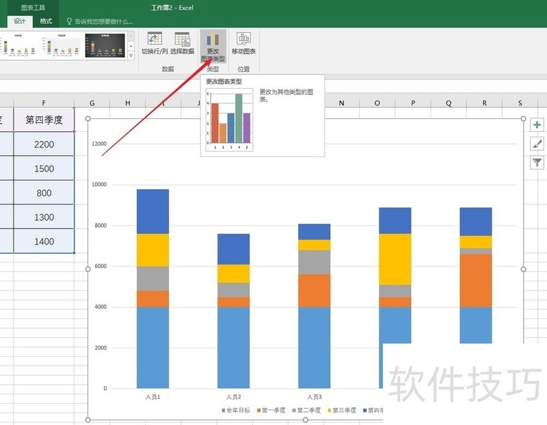
Task: Select column Q header
Action: (449, 103)
